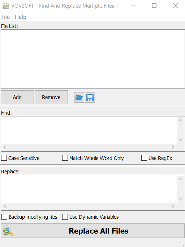The image size is (185, 247).
Task: Open the File menu
Action: [x=5, y=17]
